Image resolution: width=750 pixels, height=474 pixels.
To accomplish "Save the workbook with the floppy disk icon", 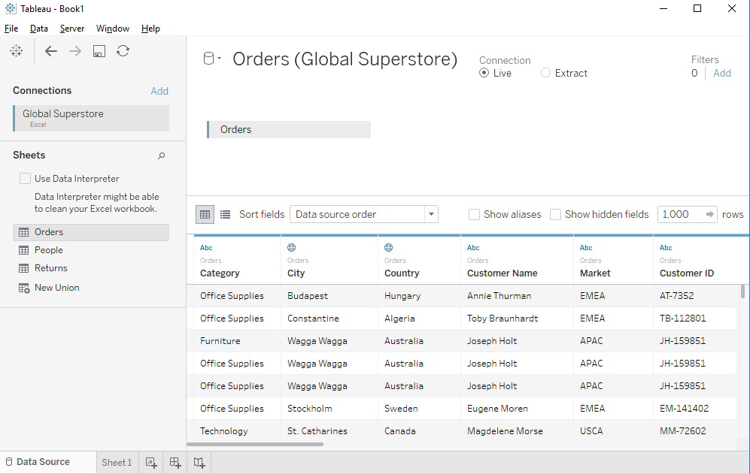I will 99,51.
